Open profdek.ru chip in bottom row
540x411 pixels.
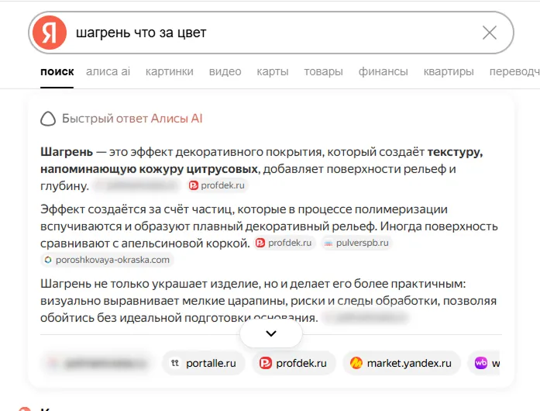[294, 363]
